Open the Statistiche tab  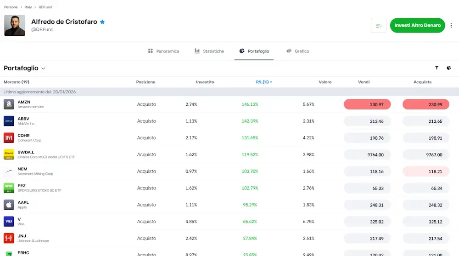[x=209, y=51]
